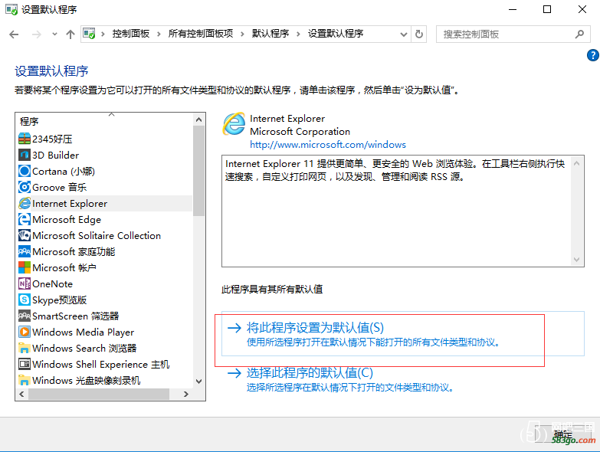The height and width of the screenshot is (452, 600).
Task: Open the http://www.microsoft.com/windows link
Action: tap(327, 145)
